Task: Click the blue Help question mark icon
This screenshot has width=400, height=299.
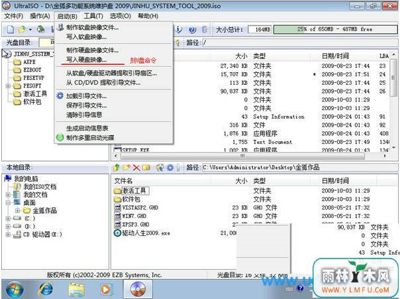Action: click(192, 30)
